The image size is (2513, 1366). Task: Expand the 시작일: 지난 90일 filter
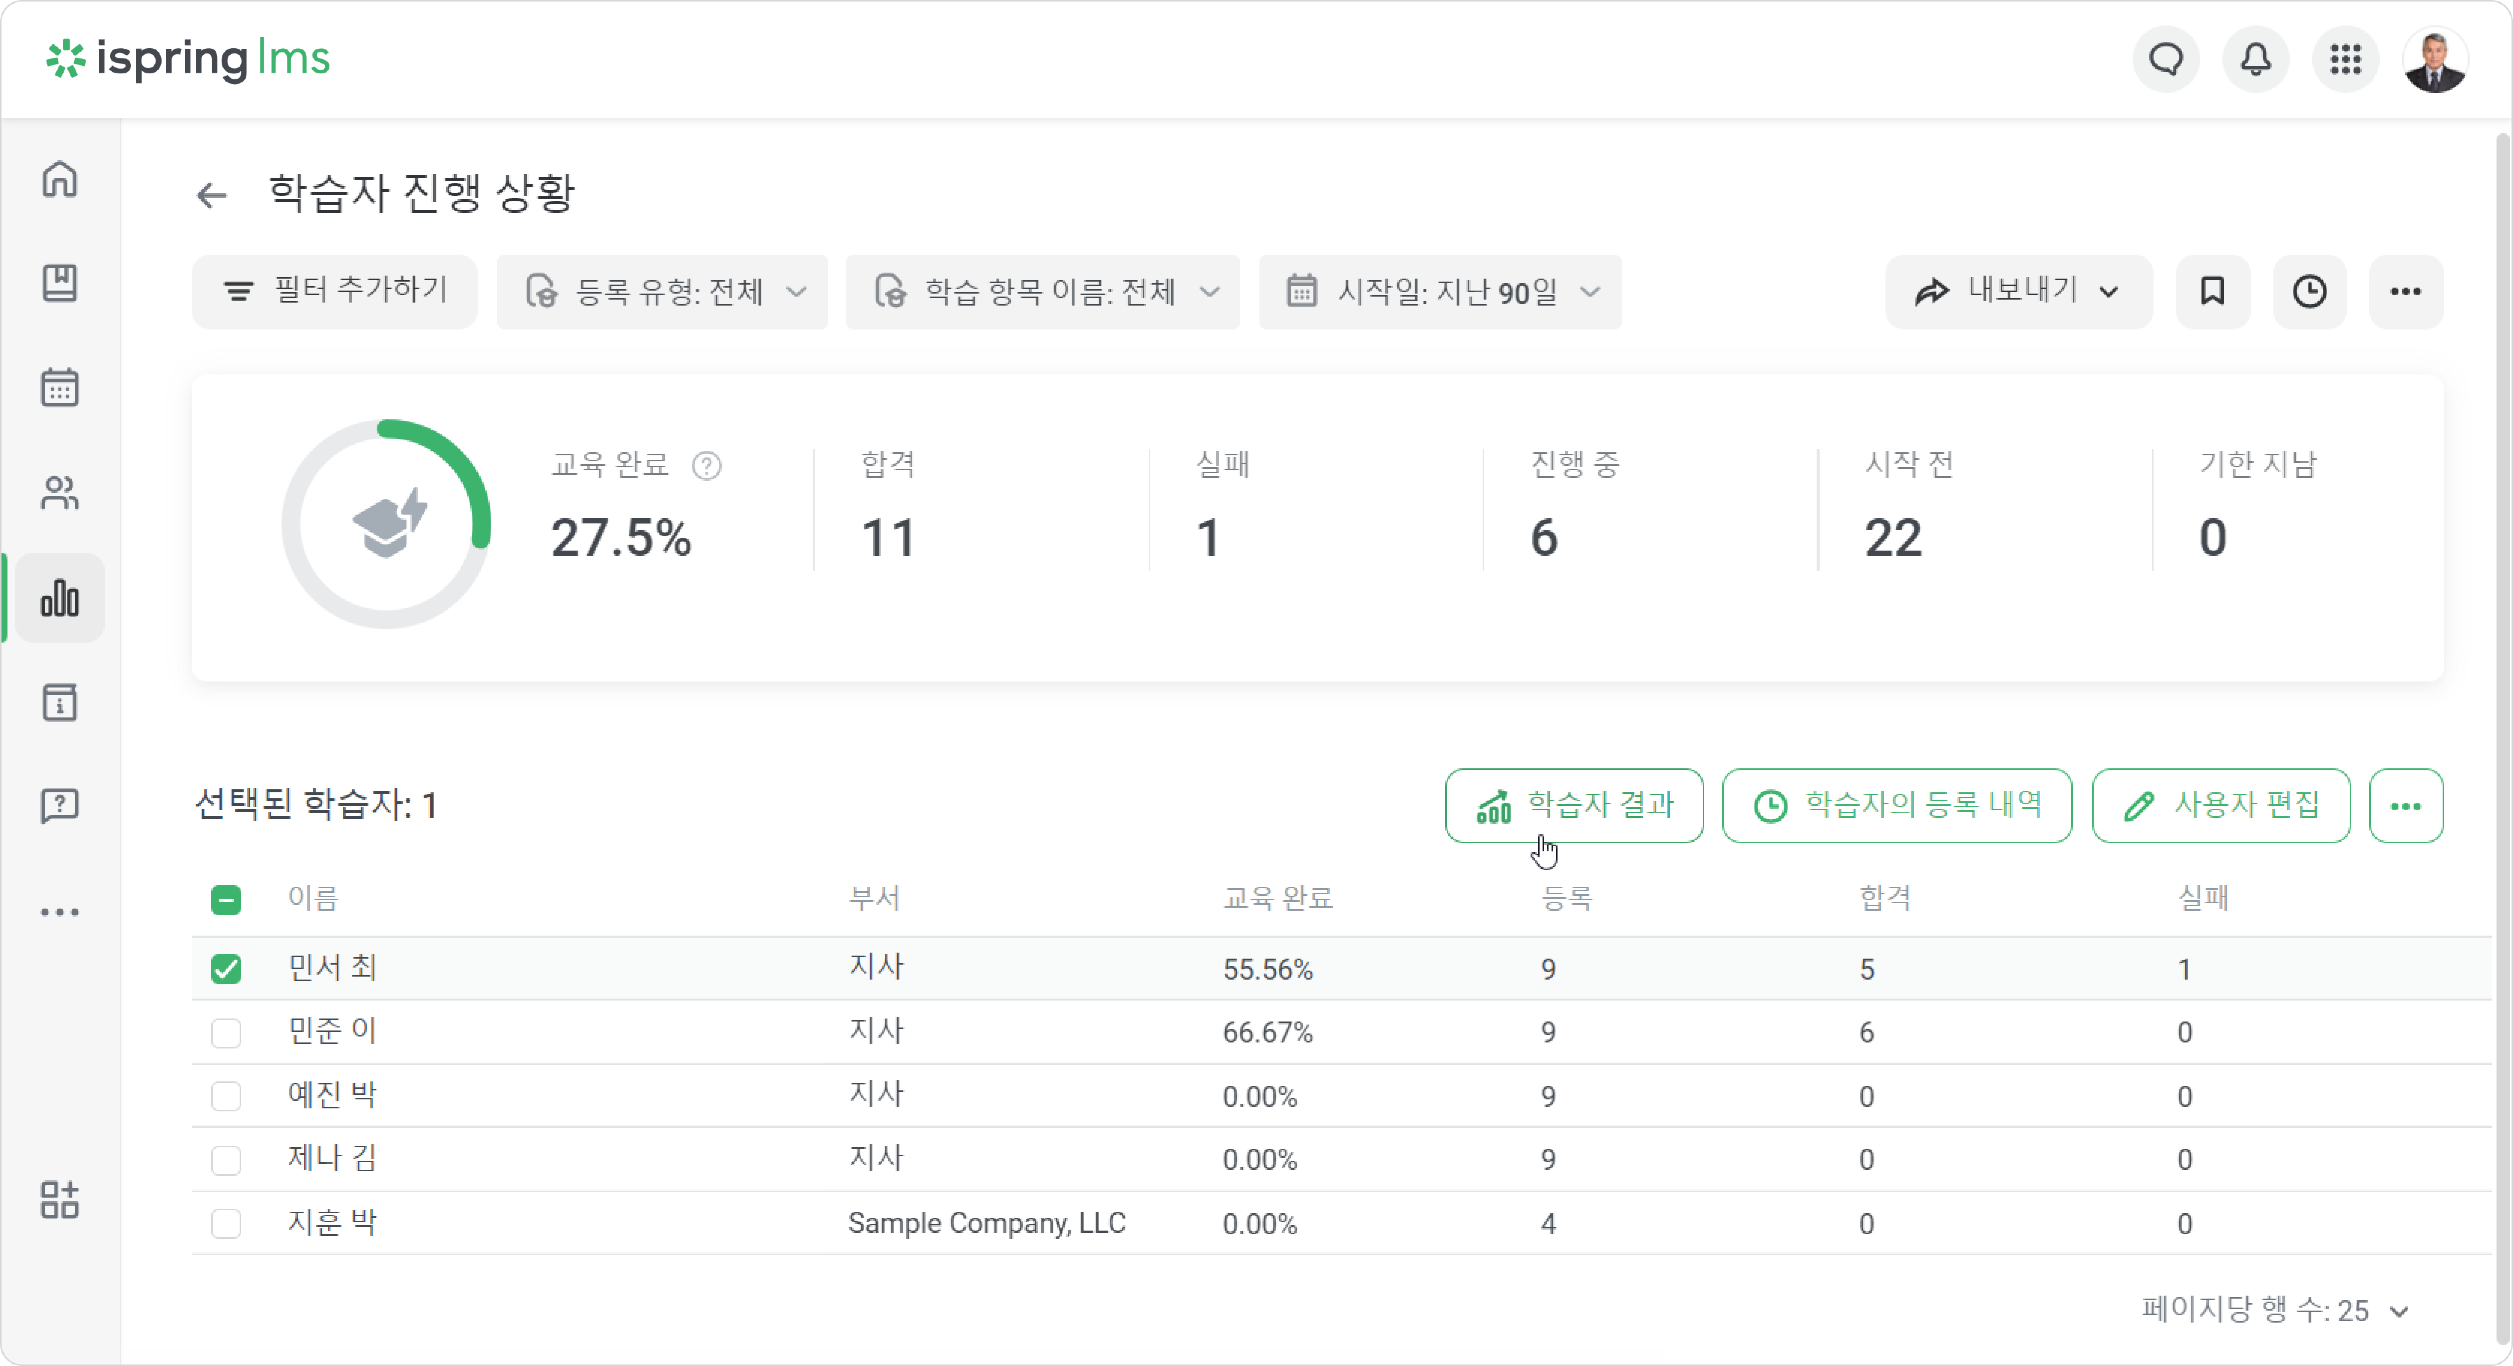(1440, 292)
